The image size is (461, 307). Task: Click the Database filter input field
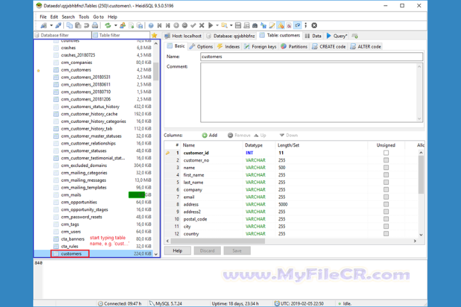[x=63, y=35]
